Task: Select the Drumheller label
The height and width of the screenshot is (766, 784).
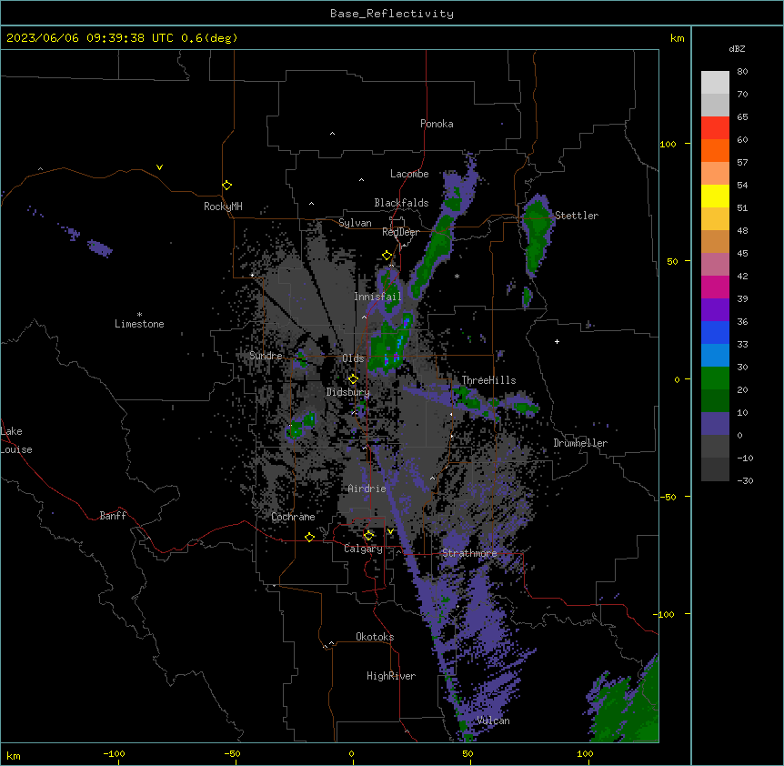Action: [580, 443]
